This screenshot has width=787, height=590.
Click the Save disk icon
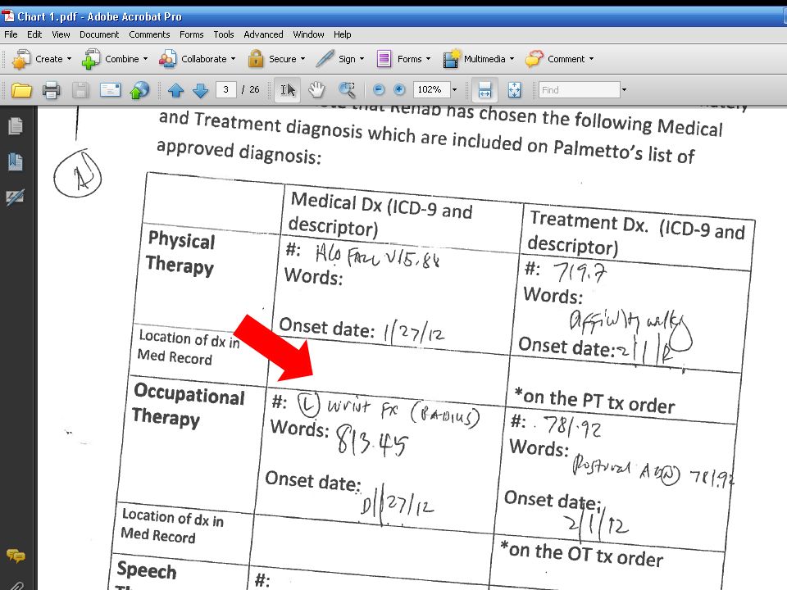(80, 90)
